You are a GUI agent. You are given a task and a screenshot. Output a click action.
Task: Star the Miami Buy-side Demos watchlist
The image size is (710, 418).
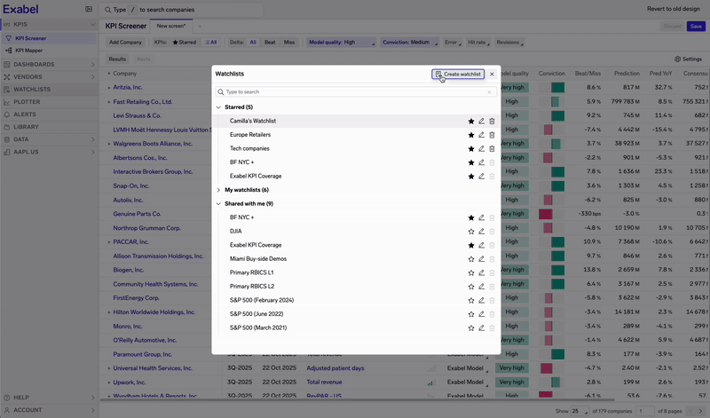click(x=471, y=259)
